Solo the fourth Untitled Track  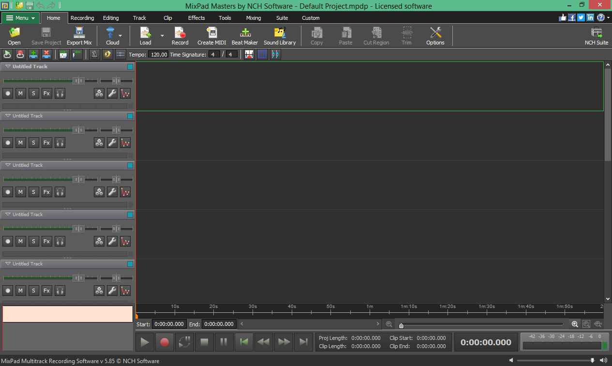pos(33,241)
